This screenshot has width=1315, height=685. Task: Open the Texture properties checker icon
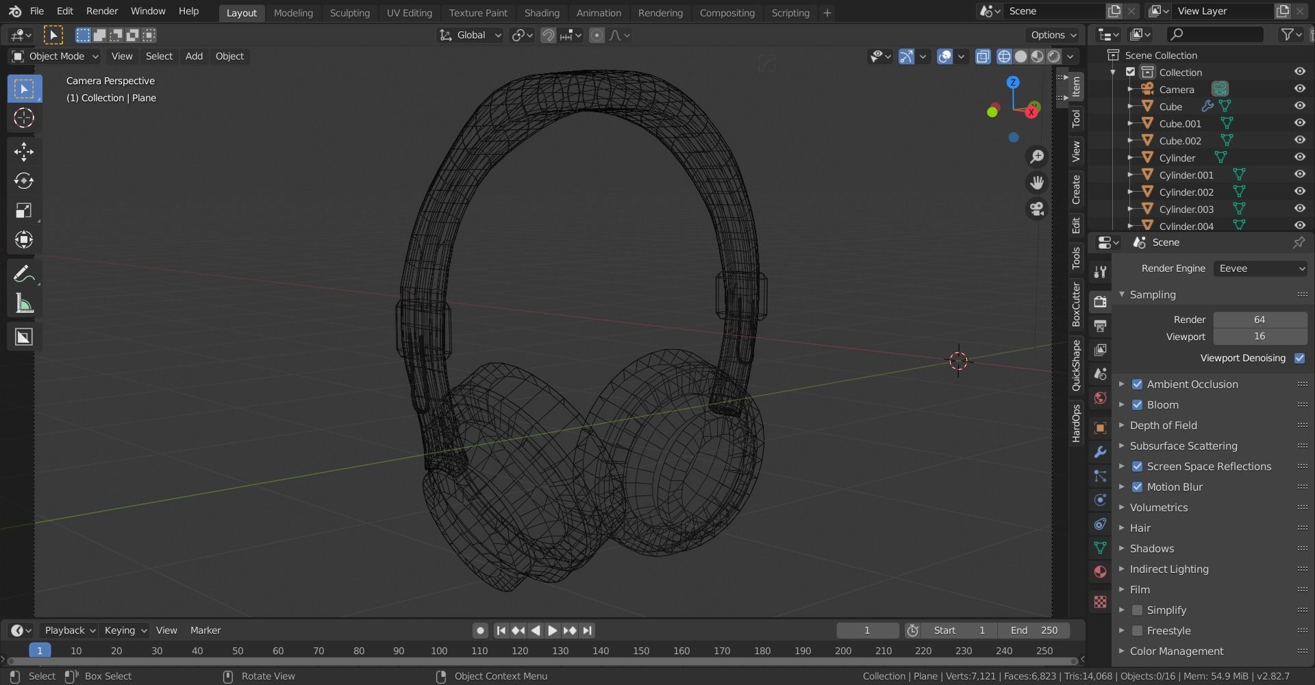1100,602
